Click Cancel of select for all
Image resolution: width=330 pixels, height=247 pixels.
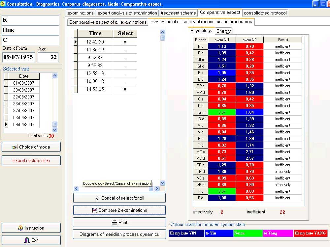(x=119, y=198)
